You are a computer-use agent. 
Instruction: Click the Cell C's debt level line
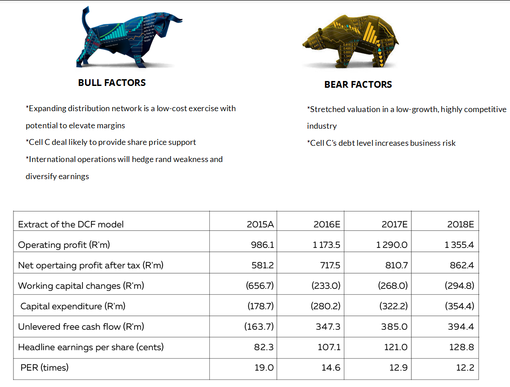[381, 143]
